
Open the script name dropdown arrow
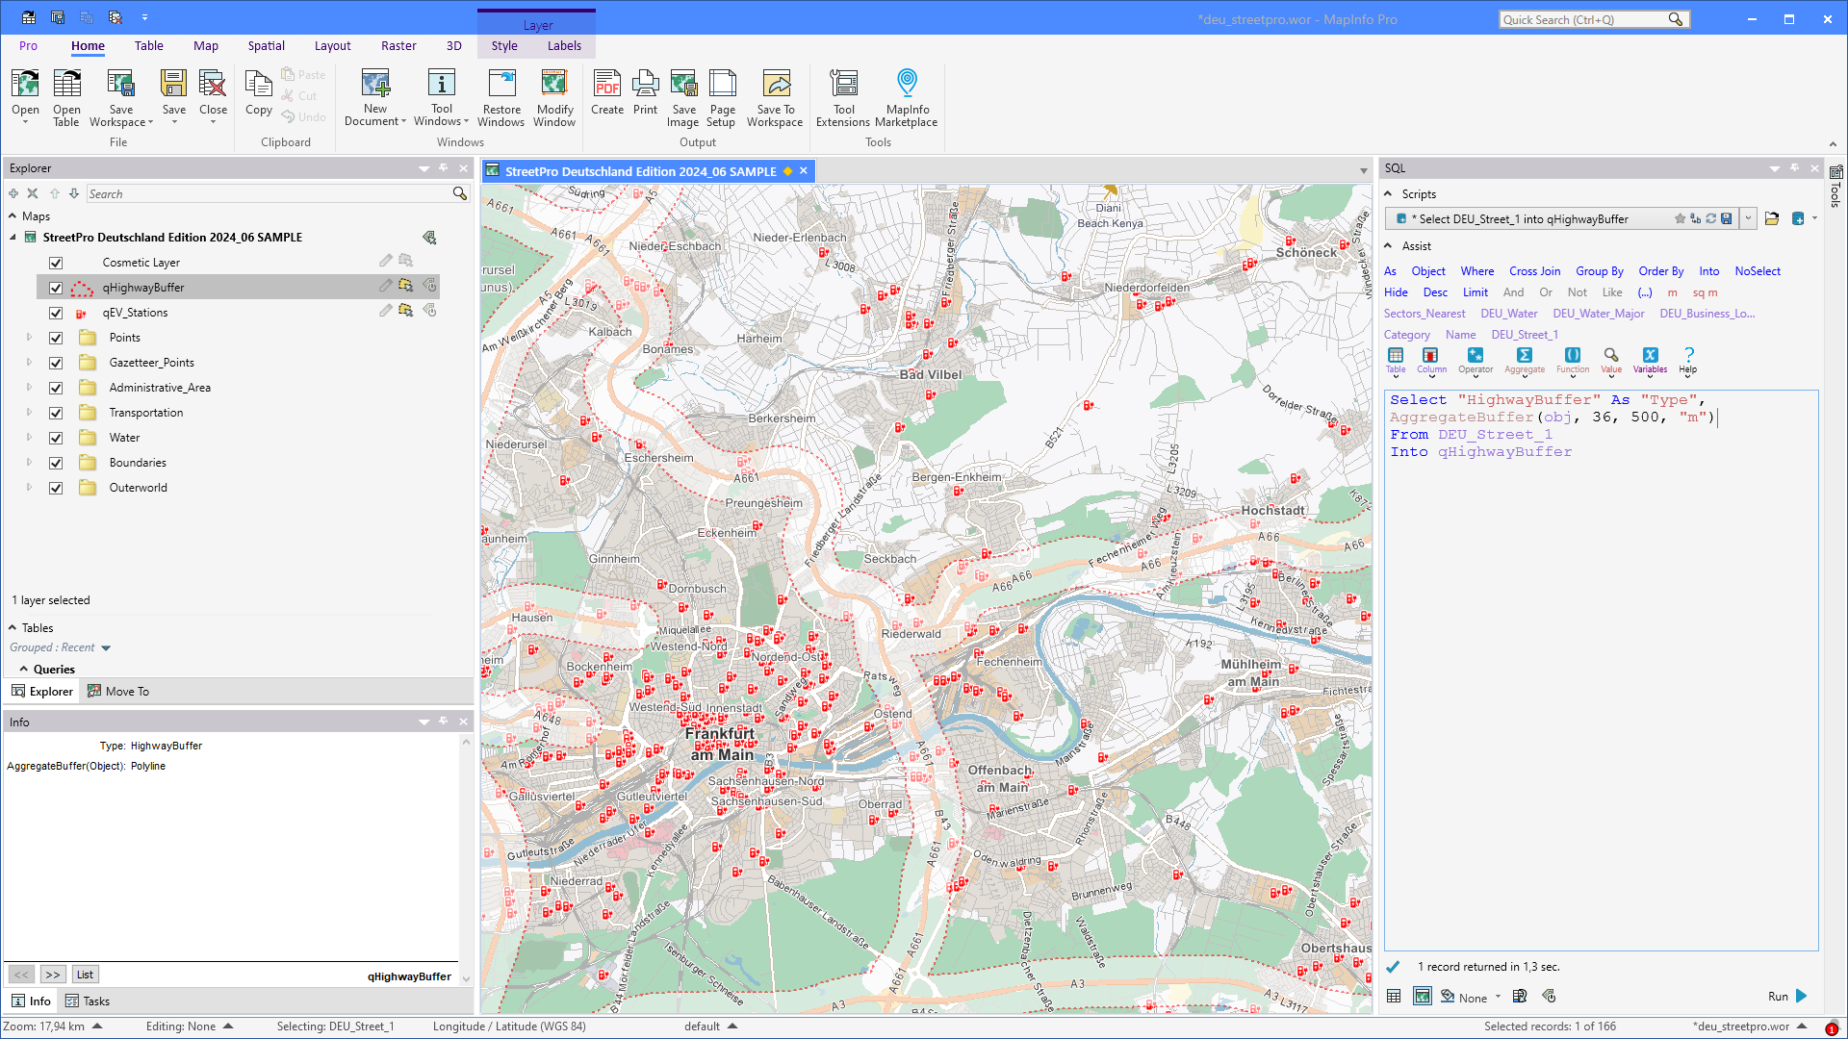pyautogui.click(x=1748, y=219)
